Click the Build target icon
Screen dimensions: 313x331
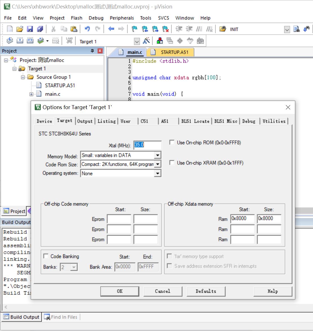coord(20,41)
